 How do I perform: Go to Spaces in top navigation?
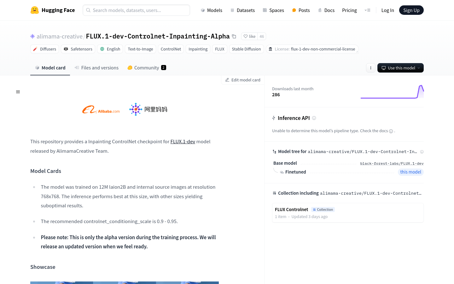[273, 10]
